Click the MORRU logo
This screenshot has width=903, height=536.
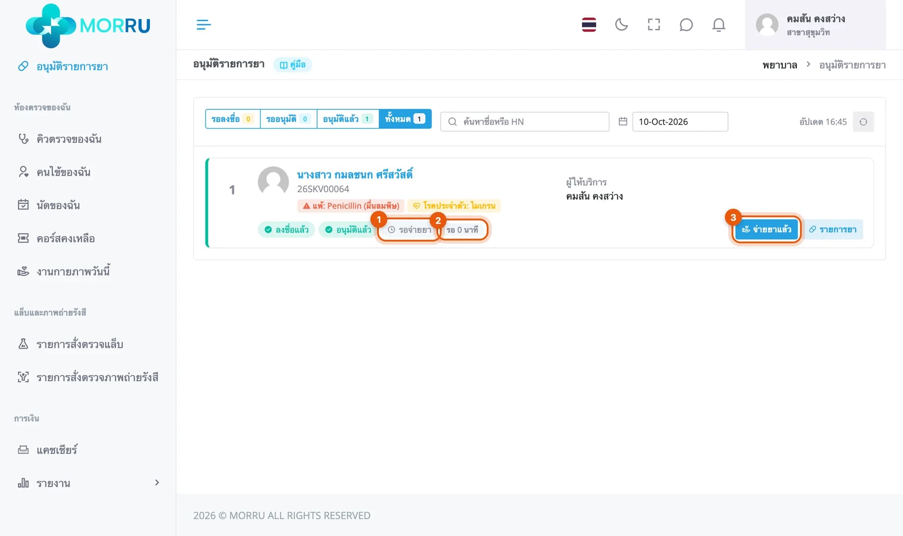88,26
